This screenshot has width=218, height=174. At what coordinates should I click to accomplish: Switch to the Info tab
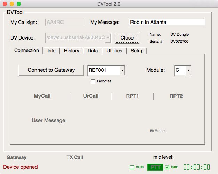51,51
